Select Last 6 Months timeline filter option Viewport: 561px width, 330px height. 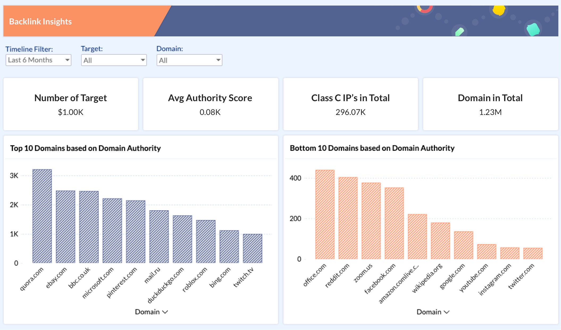tap(38, 60)
